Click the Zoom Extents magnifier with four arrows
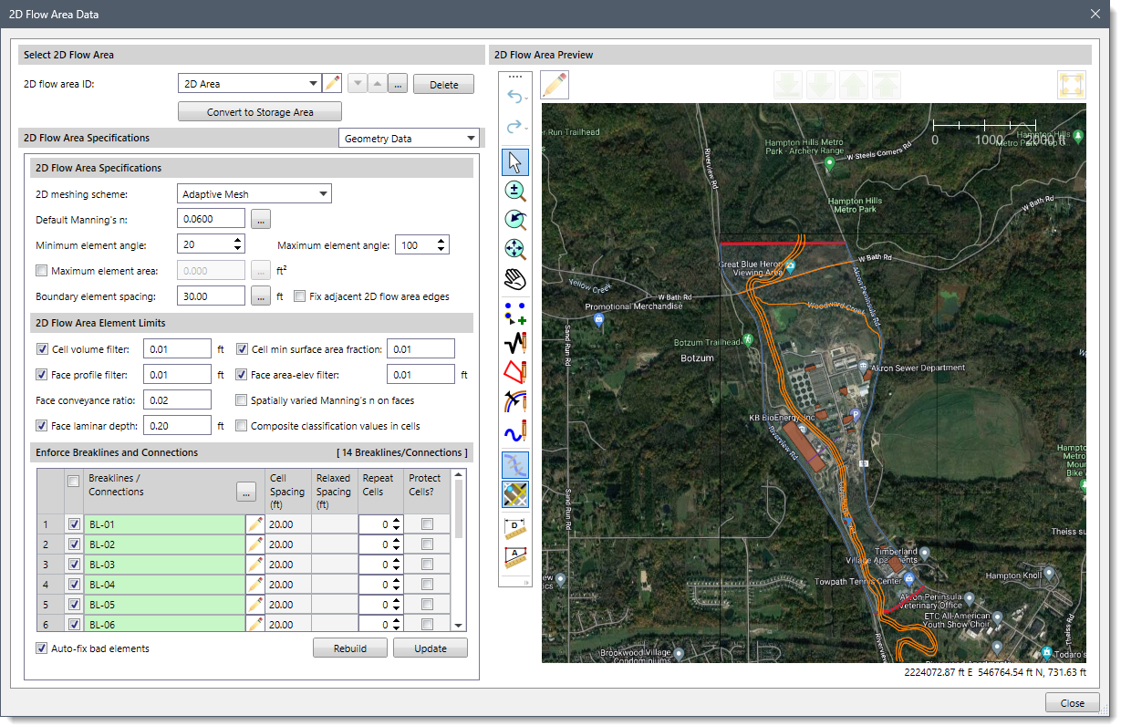This screenshot has width=1121, height=726. click(x=516, y=249)
